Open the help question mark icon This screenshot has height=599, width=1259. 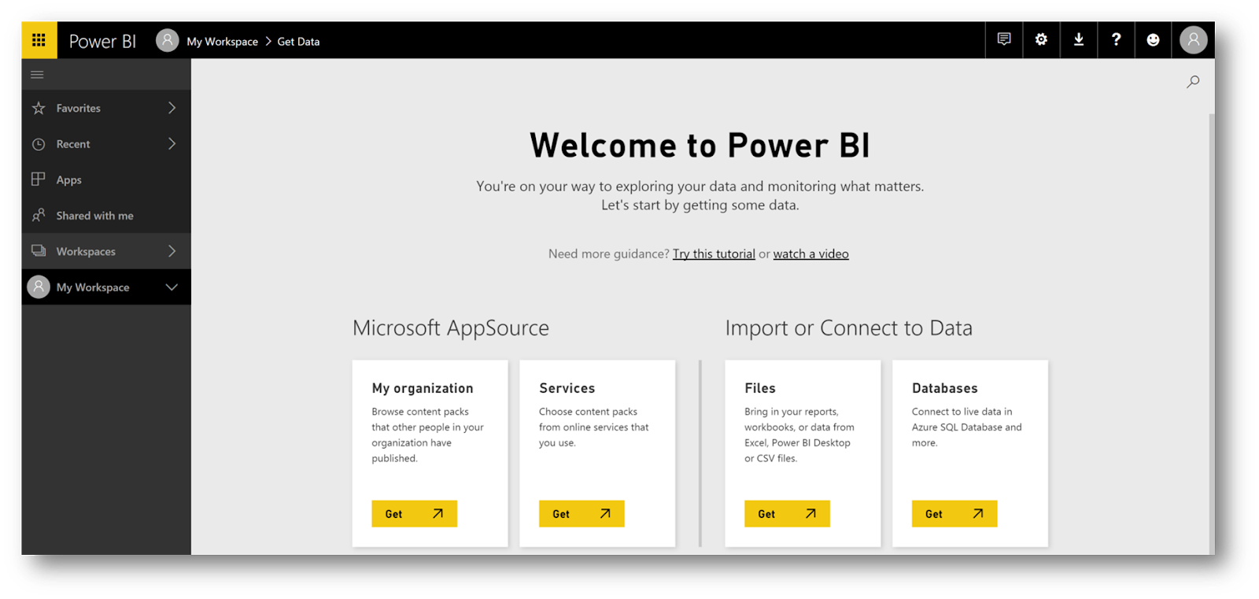(1116, 39)
